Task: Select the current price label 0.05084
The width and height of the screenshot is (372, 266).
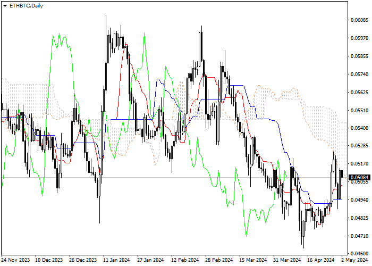Action: [x=359, y=177]
